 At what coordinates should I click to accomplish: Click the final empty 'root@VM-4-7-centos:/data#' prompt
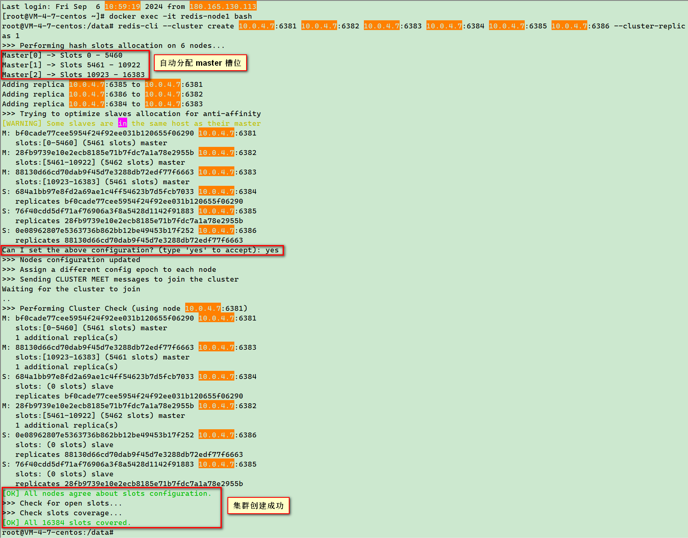58,532
